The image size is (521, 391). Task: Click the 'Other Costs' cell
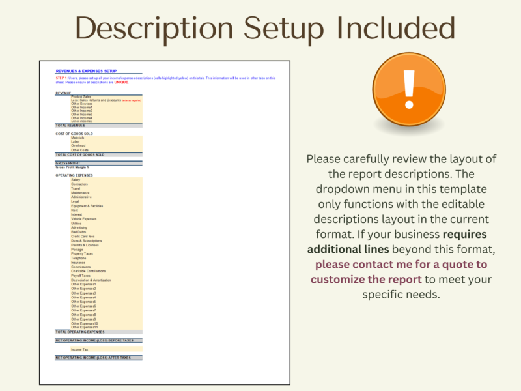pos(106,150)
